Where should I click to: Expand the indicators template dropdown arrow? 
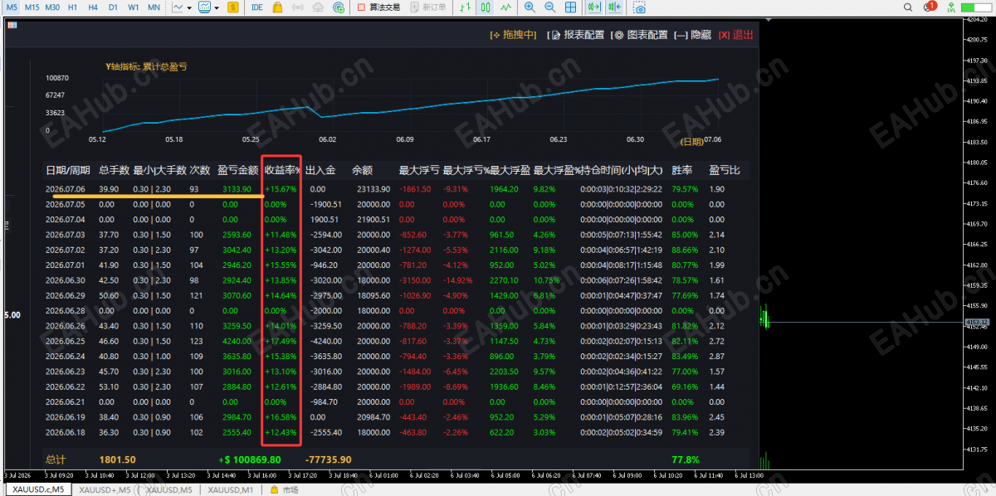(217, 7)
